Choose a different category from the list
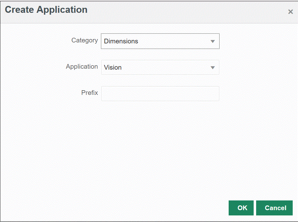 [x=213, y=41]
